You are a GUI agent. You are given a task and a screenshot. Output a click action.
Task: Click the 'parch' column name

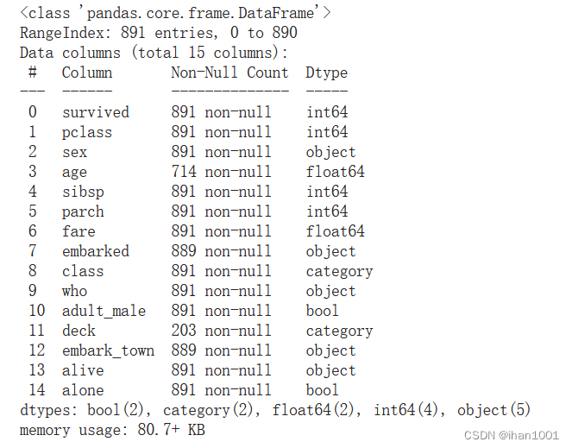point(83,211)
